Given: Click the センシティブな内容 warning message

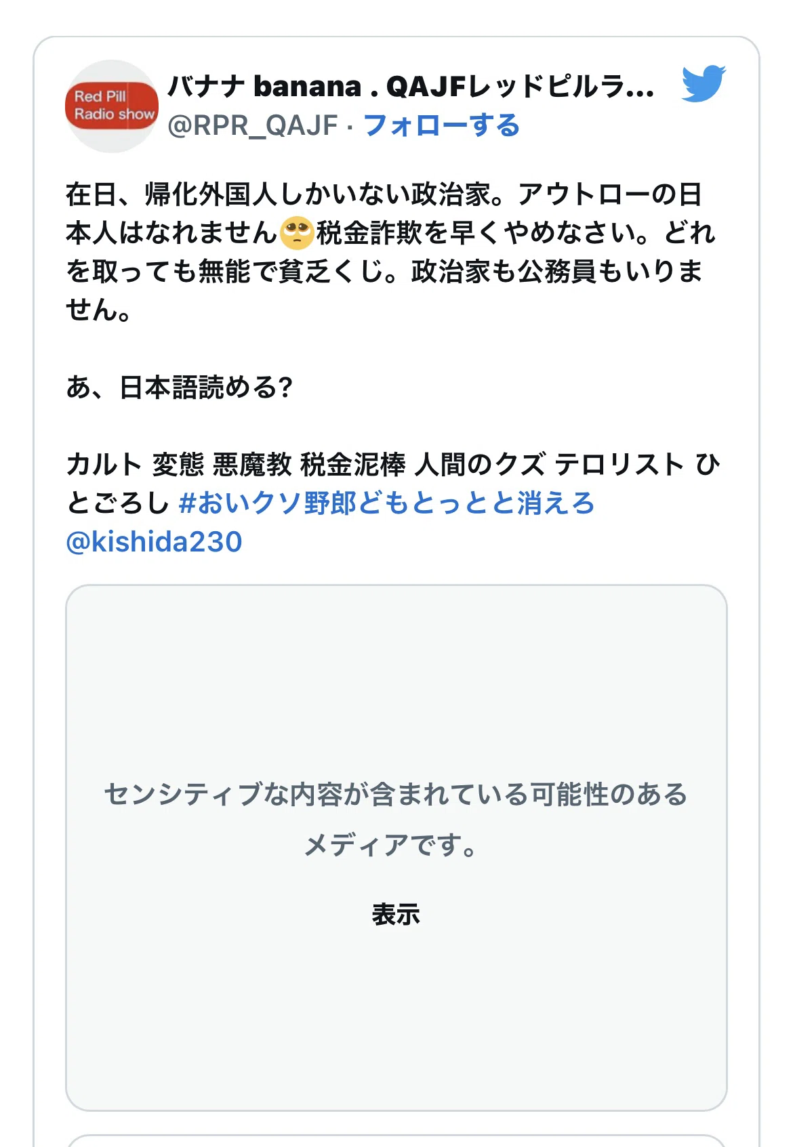Looking at the screenshot, I should (396, 819).
